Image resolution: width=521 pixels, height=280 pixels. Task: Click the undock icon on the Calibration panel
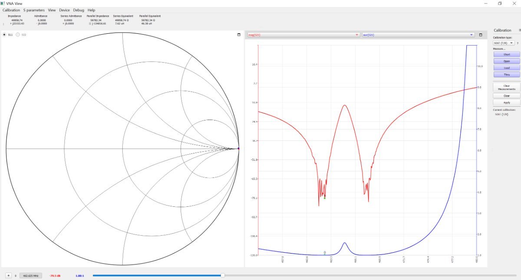click(x=520, y=30)
